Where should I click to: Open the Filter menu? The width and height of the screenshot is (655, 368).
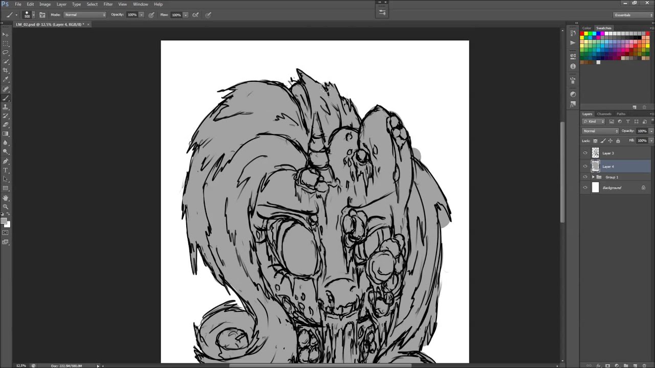(x=108, y=4)
